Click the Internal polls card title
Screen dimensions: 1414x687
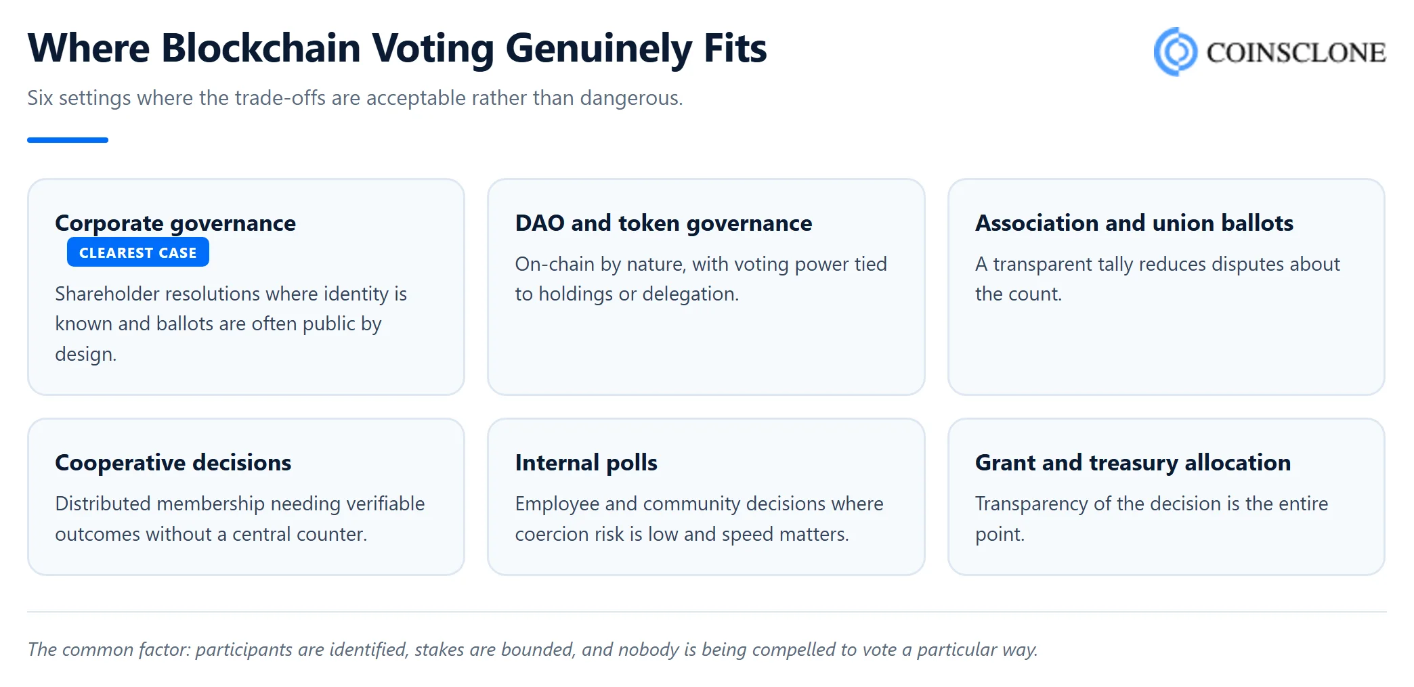coord(586,463)
